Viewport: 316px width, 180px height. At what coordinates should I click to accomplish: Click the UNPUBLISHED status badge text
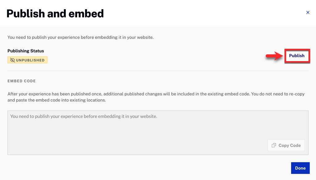click(30, 60)
